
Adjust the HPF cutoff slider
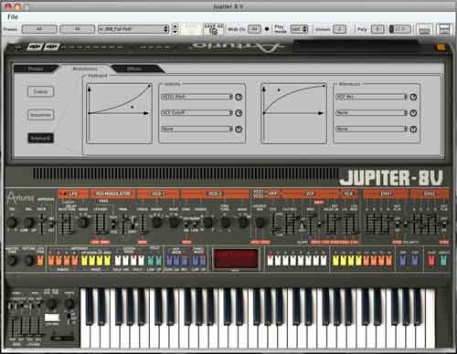[x=274, y=224]
